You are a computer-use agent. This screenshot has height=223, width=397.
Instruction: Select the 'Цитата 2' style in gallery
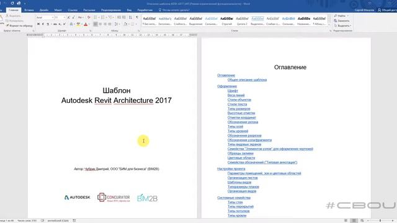pos(242,20)
